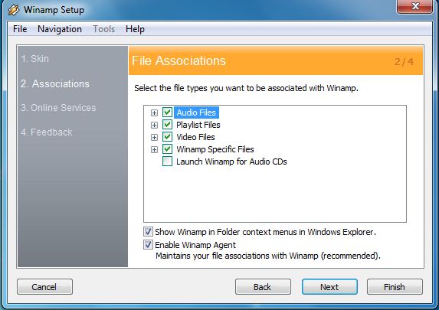
Task: Expand the Winamp Specific Files node
Action: 154,150
